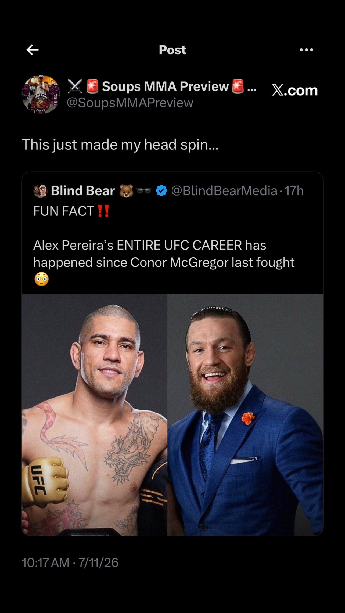
Task: Tap the Blind Bear small avatar
Action: coord(40,191)
